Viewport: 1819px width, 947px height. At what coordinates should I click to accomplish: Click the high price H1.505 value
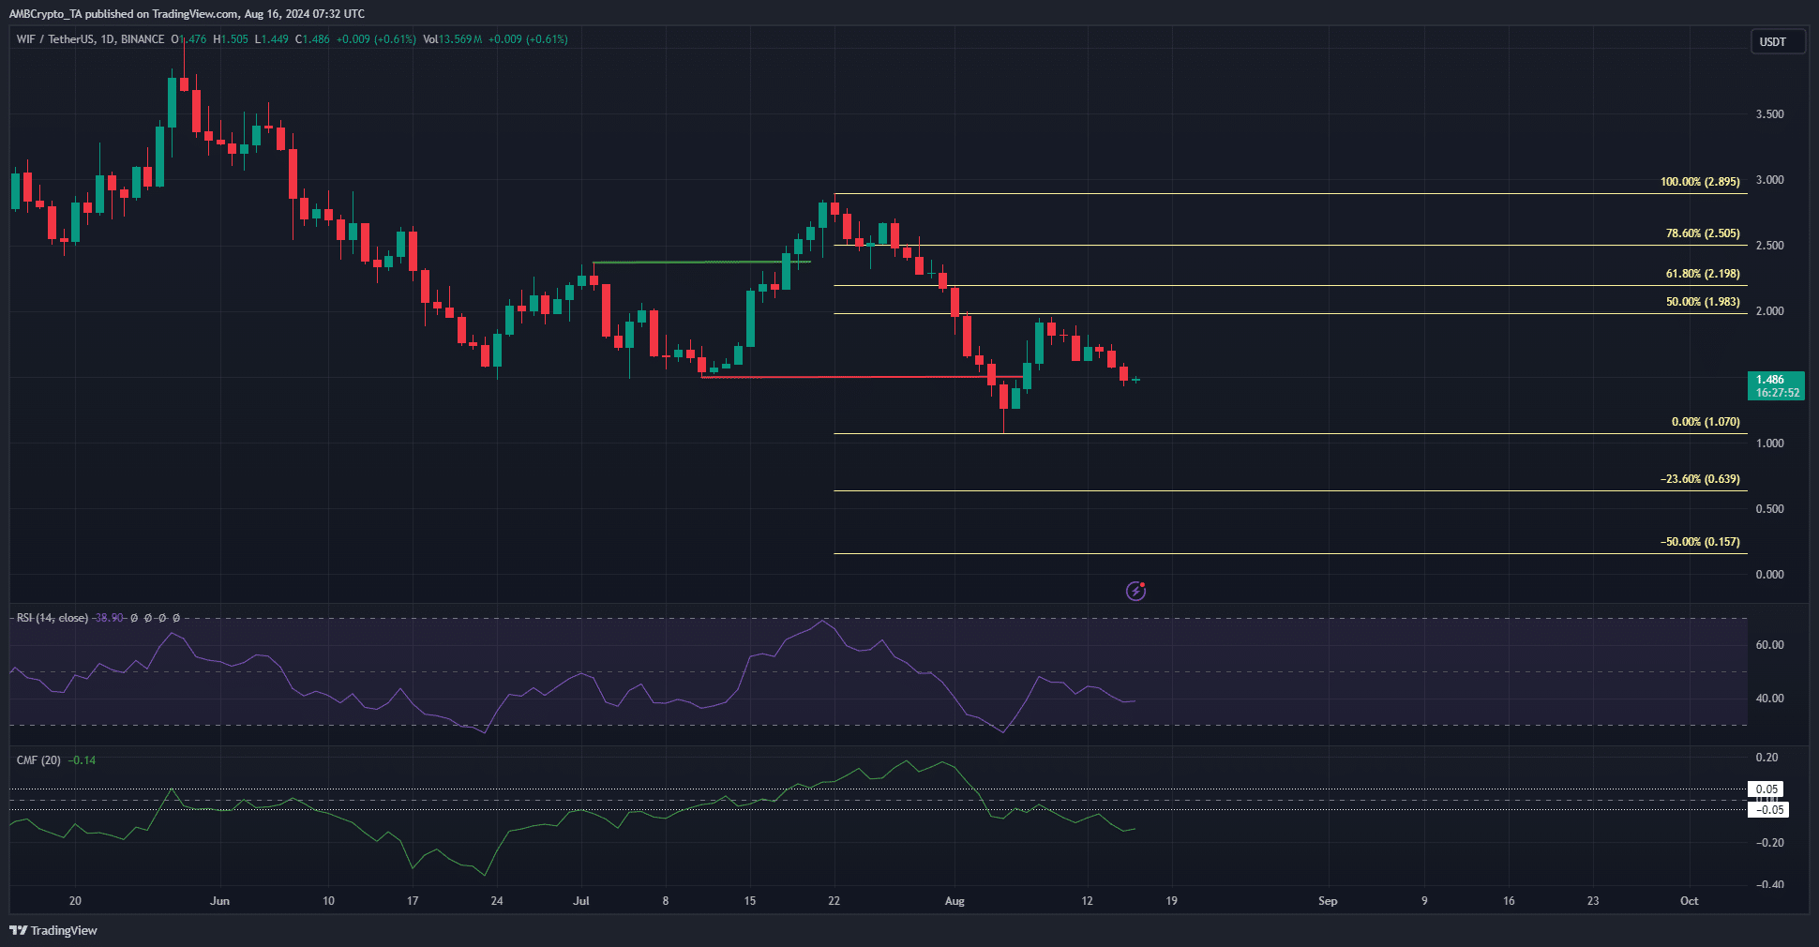pyautogui.click(x=231, y=39)
